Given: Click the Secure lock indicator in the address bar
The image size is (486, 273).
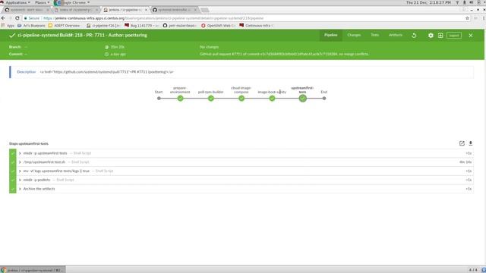Looking at the screenshot, I should click(32, 18).
